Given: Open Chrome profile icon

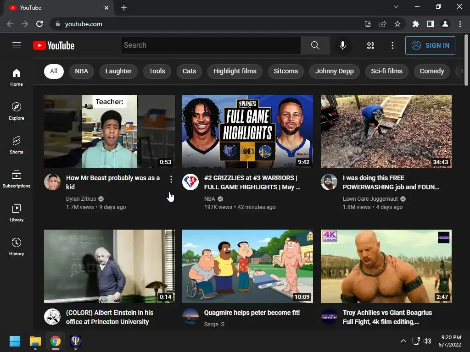Looking at the screenshot, I should (x=445, y=24).
